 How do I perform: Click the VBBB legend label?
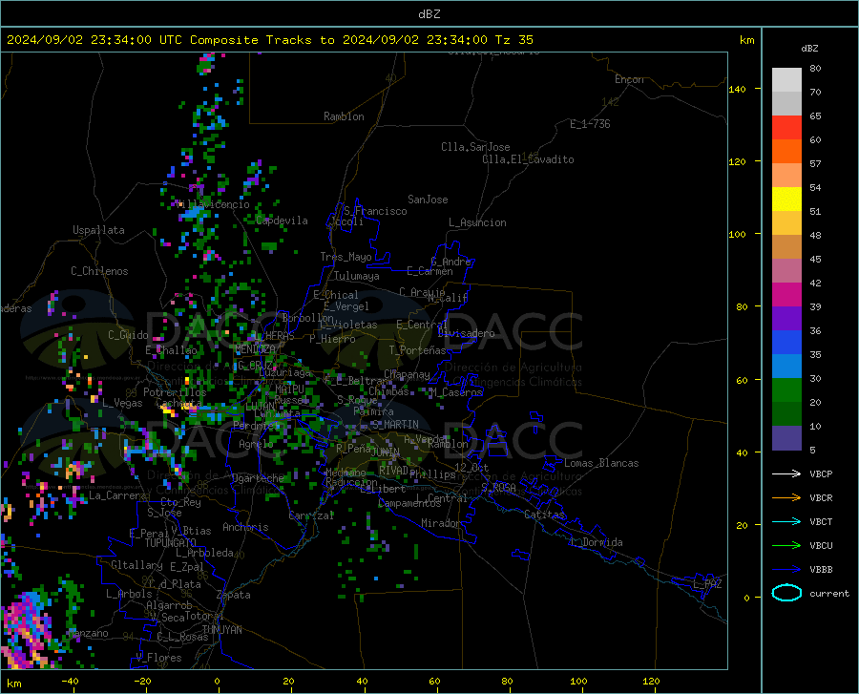[821, 570]
